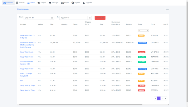
Task: Click the $3,200.00 taxes cell
Action: tap(77, 42)
